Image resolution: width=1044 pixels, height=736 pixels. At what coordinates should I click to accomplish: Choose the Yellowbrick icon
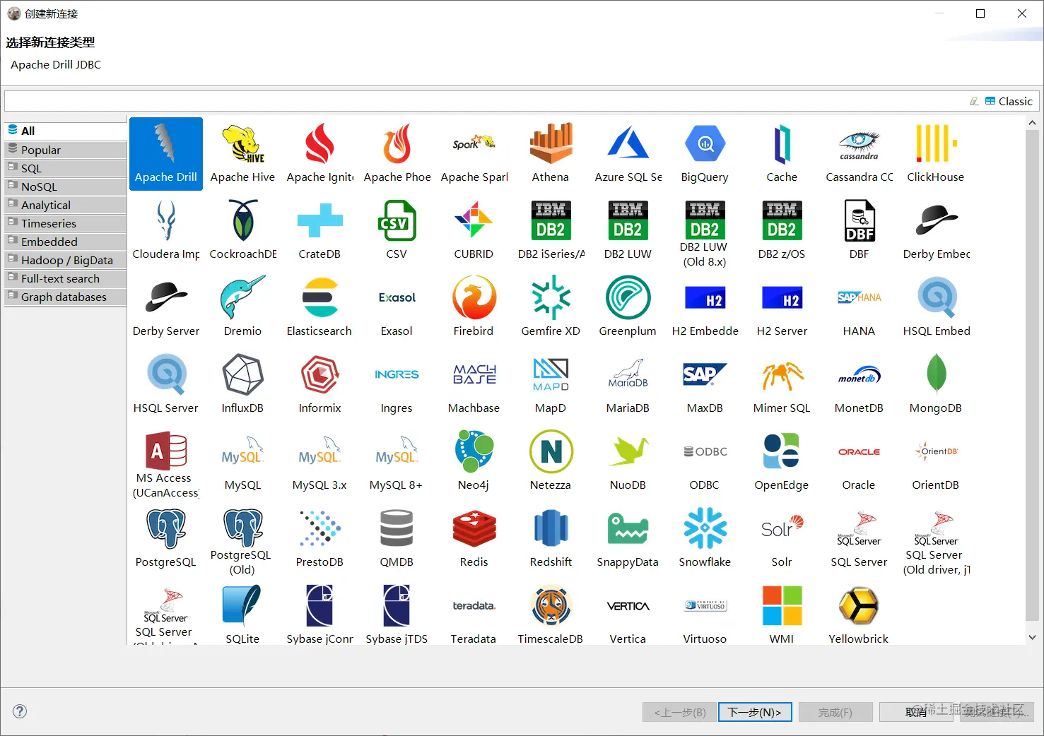[859, 605]
